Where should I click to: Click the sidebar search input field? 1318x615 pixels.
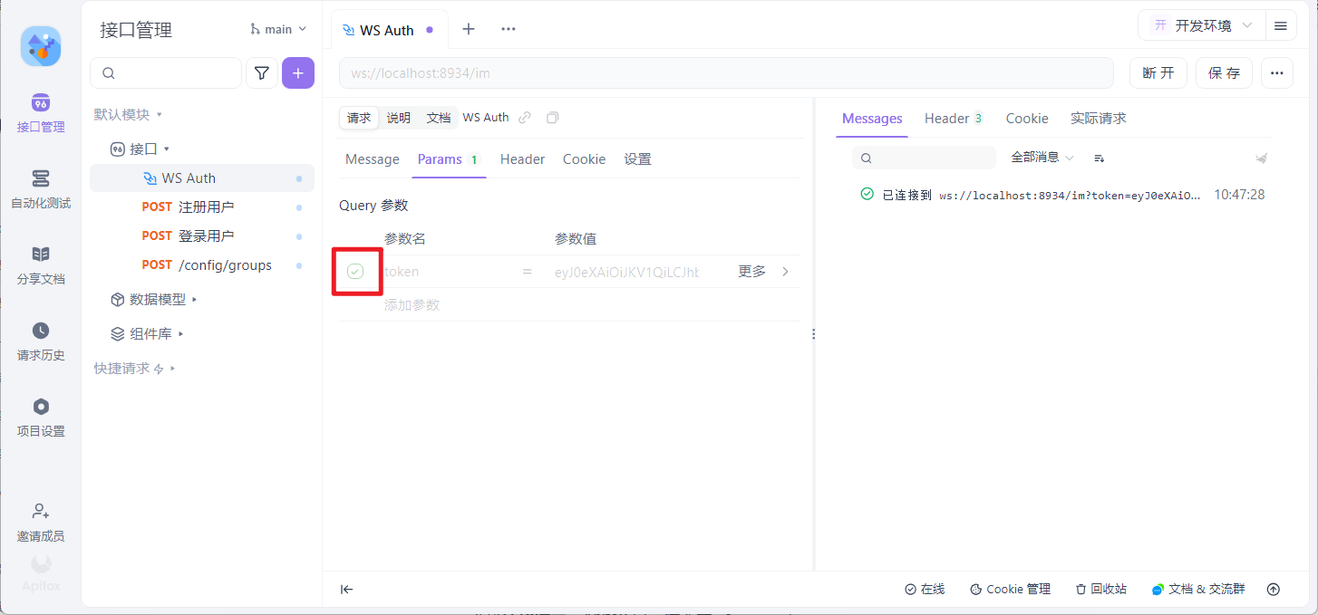pyautogui.click(x=166, y=73)
